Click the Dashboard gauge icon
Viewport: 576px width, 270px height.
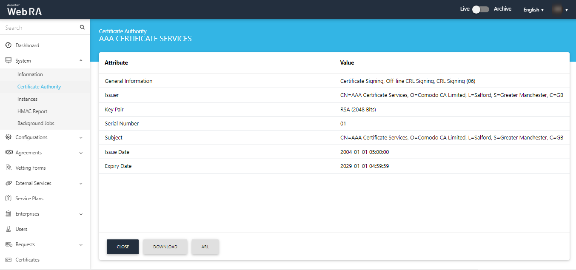(x=8, y=45)
